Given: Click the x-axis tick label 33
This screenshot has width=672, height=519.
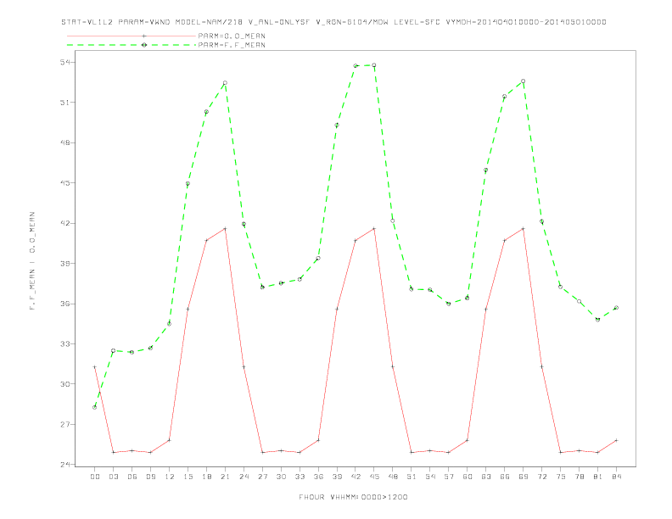Looking at the screenshot, I should point(300,477).
